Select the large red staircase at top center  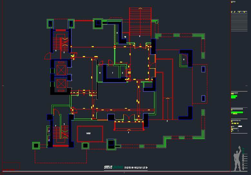[x=140, y=21]
